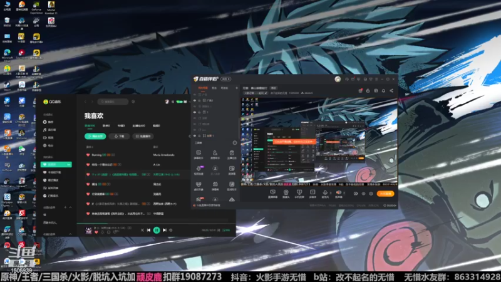Add a media source with 多媒体 icon
Screen dimensions: 501x282
312,194
